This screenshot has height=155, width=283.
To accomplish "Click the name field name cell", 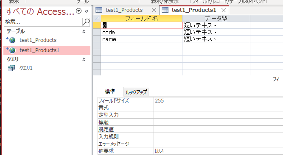I will [142, 39].
